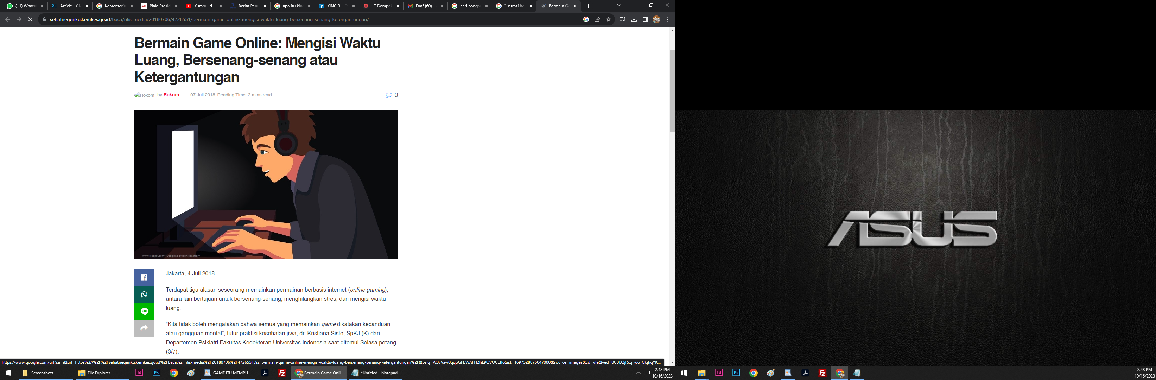1156x380 pixels.
Task: Open Chrome three-dot menu
Action: click(x=668, y=19)
